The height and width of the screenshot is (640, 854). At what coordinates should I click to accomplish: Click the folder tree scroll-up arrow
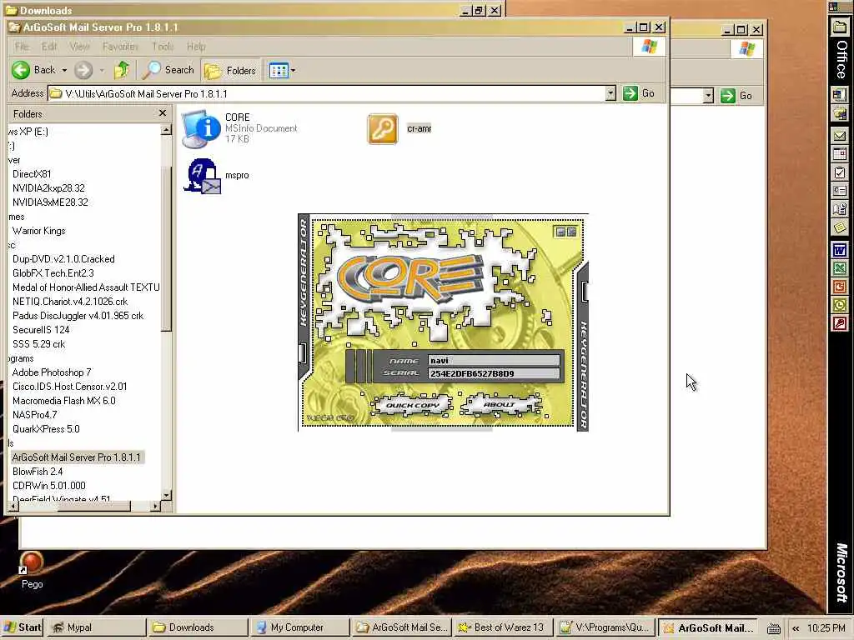(x=167, y=129)
